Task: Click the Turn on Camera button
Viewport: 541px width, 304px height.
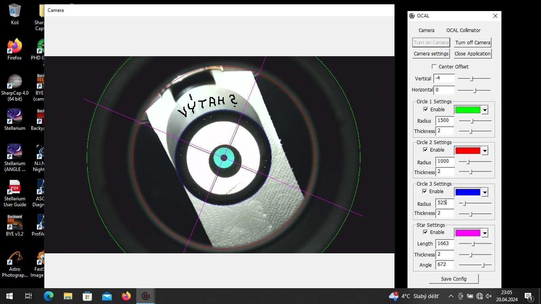Action: tap(431, 42)
